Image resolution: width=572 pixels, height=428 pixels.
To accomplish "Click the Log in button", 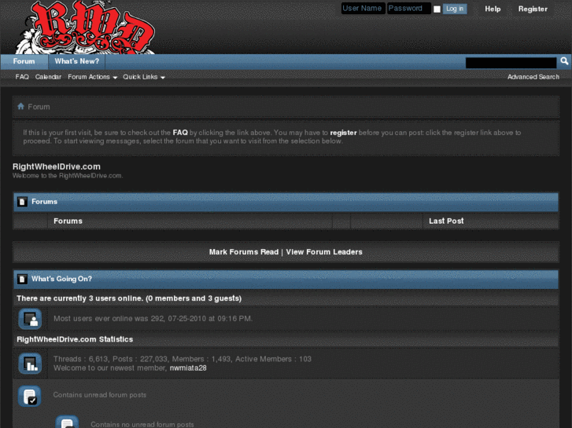I will pyautogui.click(x=455, y=9).
